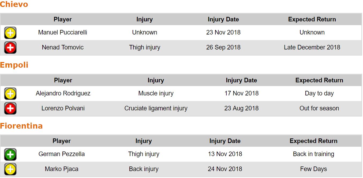This screenshot has width=363, height=178.
Task: Click Expected Return header in Fiorentina table
Action: (x=313, y=141)
